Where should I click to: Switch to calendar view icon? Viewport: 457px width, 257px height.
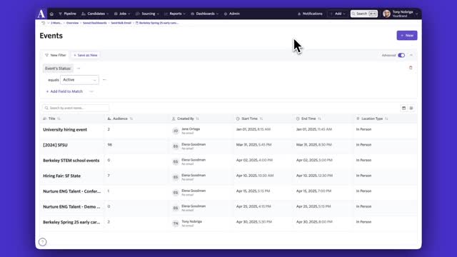pos(403,108)
